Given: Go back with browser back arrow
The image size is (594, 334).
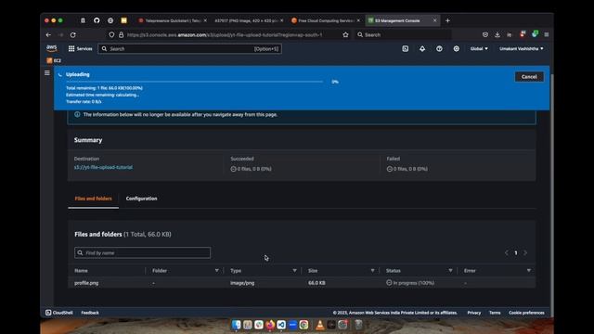Looking at the screenshot, I should [48, 35].
